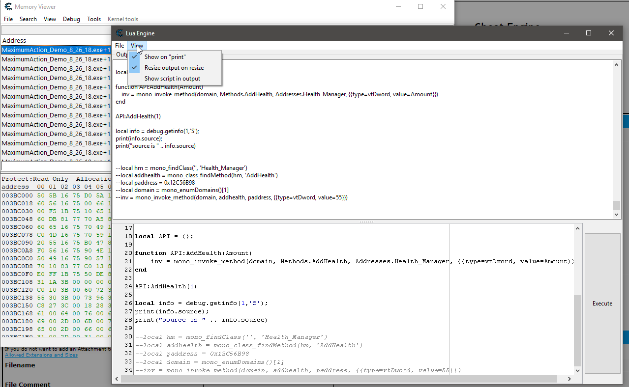The width and height of the screenshot is (629, 387).
Task: Click the output pane scroll down arrow
Action: pos(617,215)
